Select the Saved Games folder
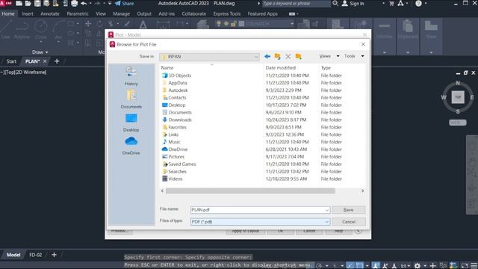The height and width of the screenshot is (269, 478). (179, 164)
